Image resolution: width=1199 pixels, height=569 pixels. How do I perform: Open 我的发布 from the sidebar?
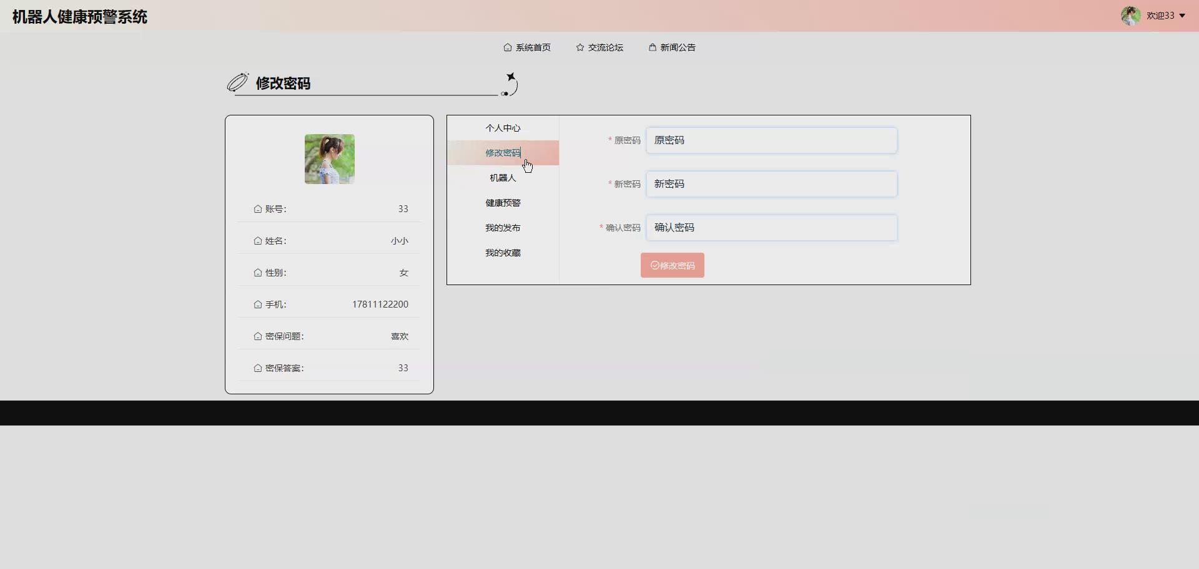503,227
